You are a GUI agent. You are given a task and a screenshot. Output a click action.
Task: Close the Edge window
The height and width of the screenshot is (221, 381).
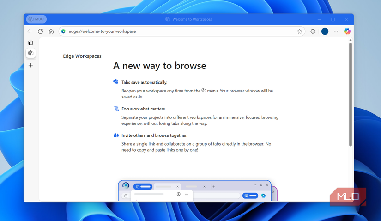pos(347,19)
